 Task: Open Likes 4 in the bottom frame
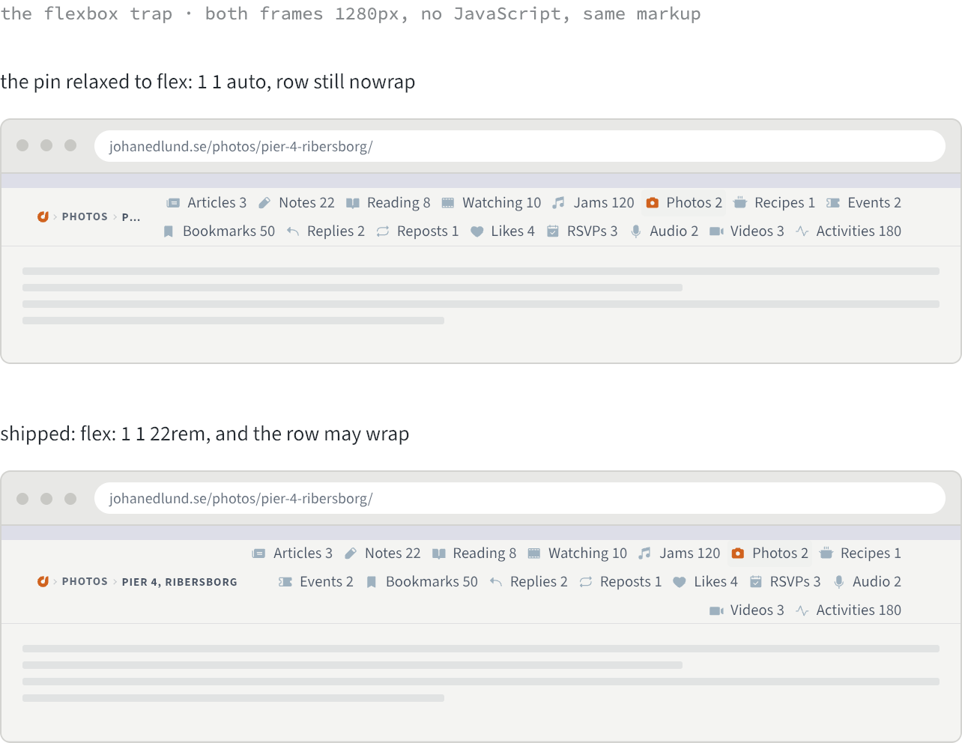click(x=705, y=582)
